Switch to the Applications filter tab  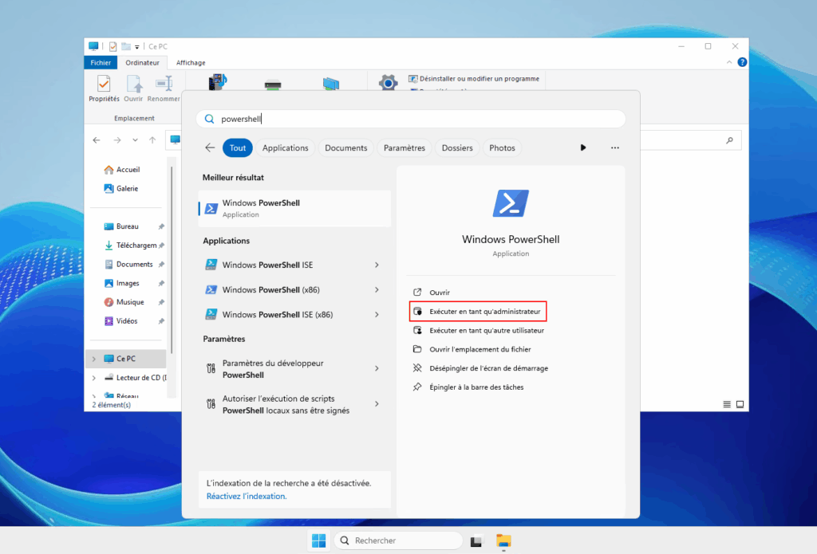(285, 147)
